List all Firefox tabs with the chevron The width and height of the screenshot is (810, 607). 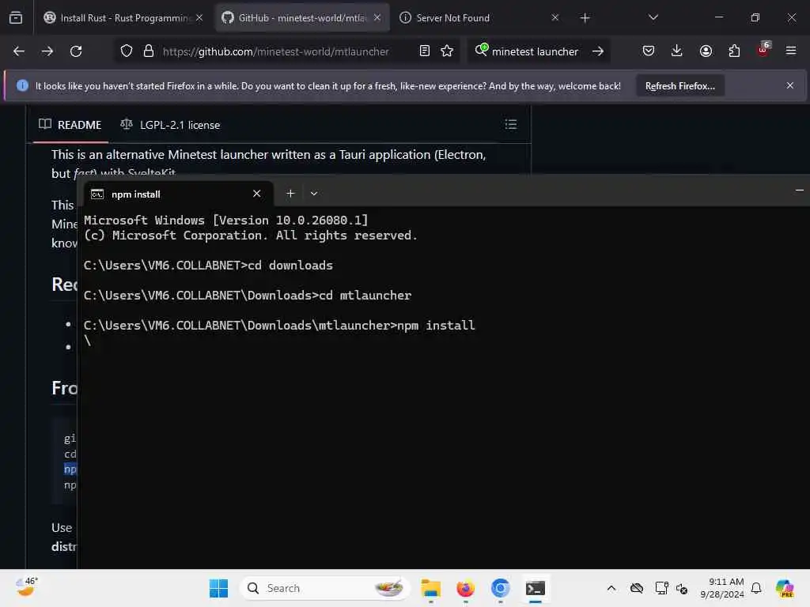click(x=653, y=17)
